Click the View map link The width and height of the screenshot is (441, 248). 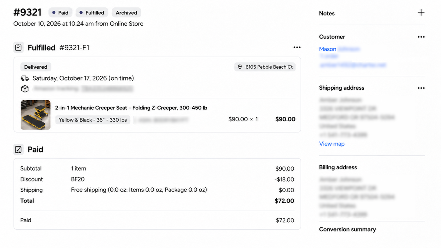[332, 144]
